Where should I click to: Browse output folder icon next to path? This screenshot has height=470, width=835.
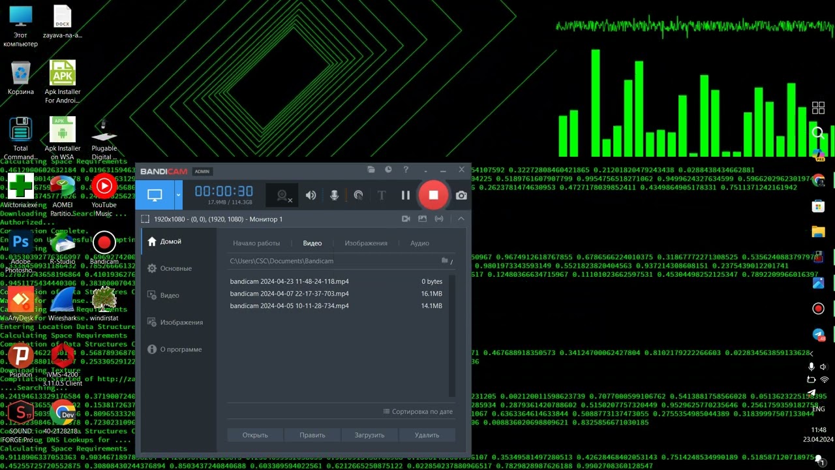(x=446, y=261)
